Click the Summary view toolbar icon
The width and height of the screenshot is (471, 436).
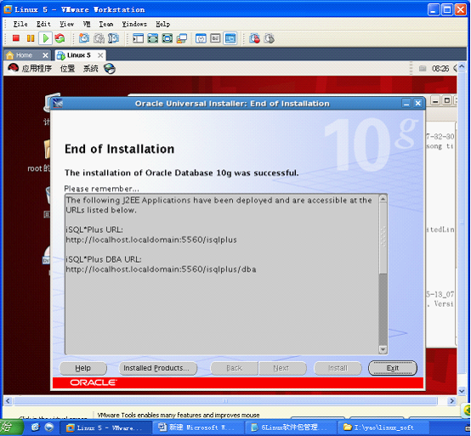[x=201, y=38]
